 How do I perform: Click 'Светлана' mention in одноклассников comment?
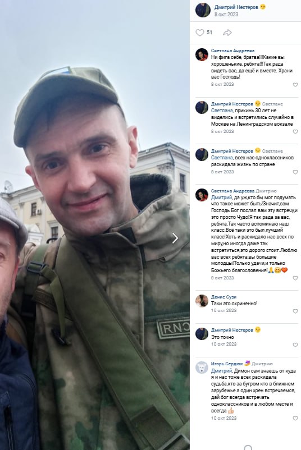pos(222,158)
